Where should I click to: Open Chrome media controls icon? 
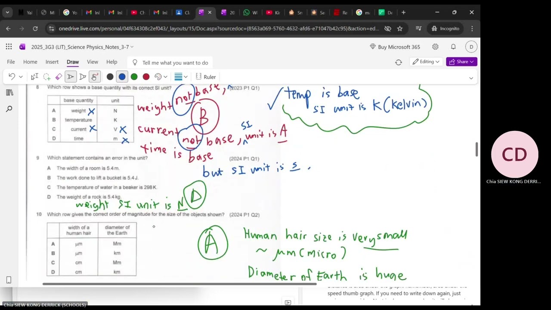(x=418, y=28)
